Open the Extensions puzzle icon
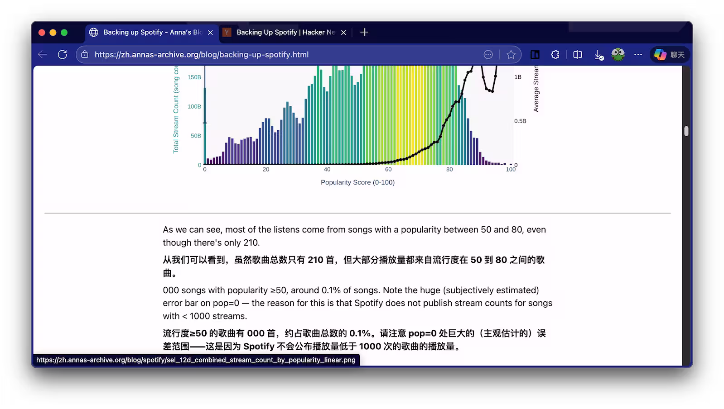Image resolution: width=724 pixels, height=409 pixels. pos(555,55)
